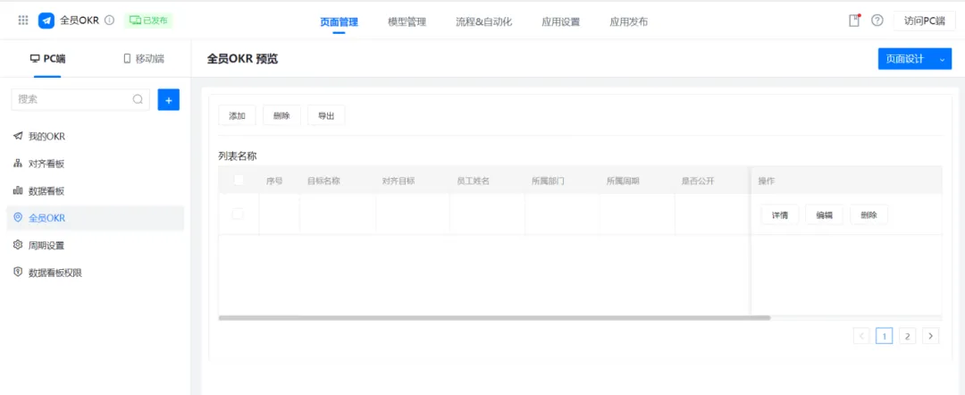Click the 列表名称 list title
The height and width of the screenshot is (395, 965).
pos(238,155)
